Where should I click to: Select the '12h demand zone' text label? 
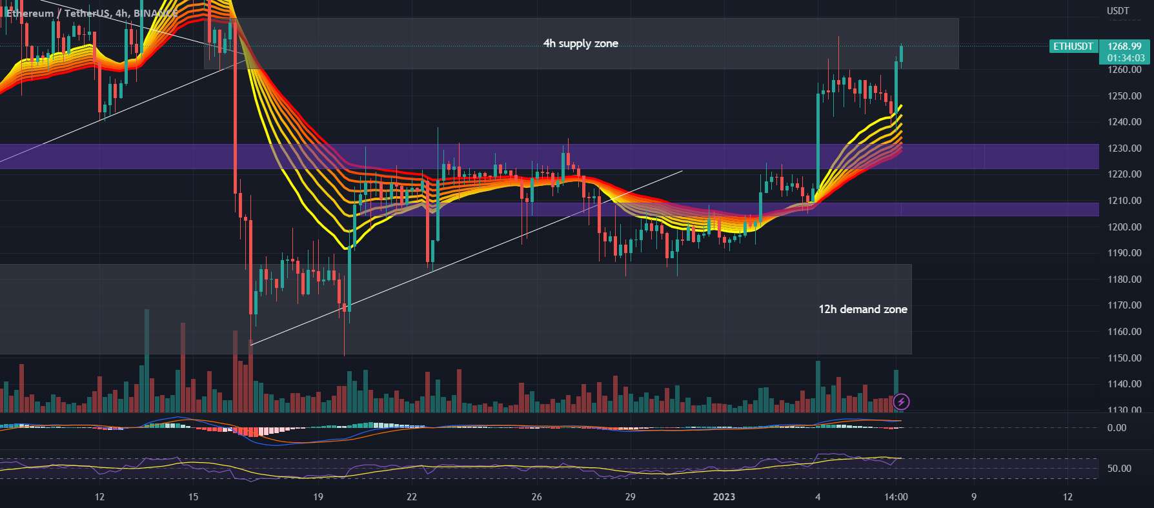click(x=863, y=309)
